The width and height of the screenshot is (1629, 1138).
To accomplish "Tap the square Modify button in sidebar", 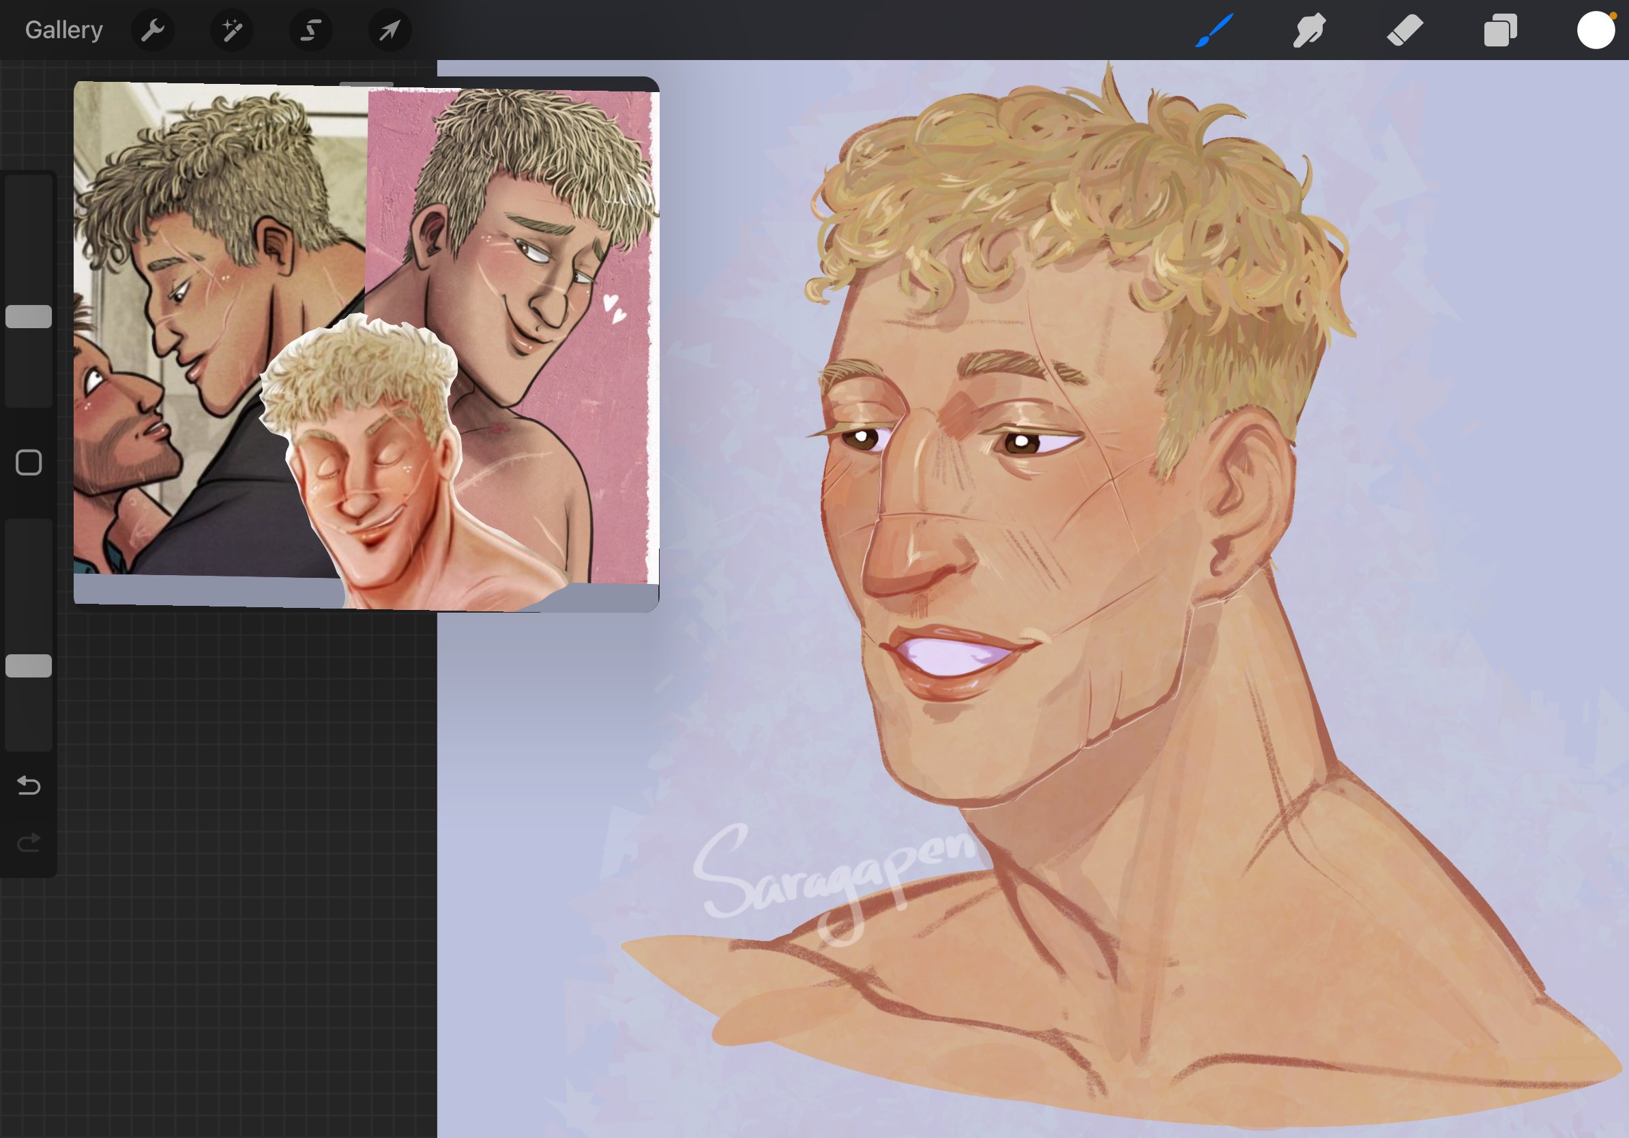I will pos(29,463).
